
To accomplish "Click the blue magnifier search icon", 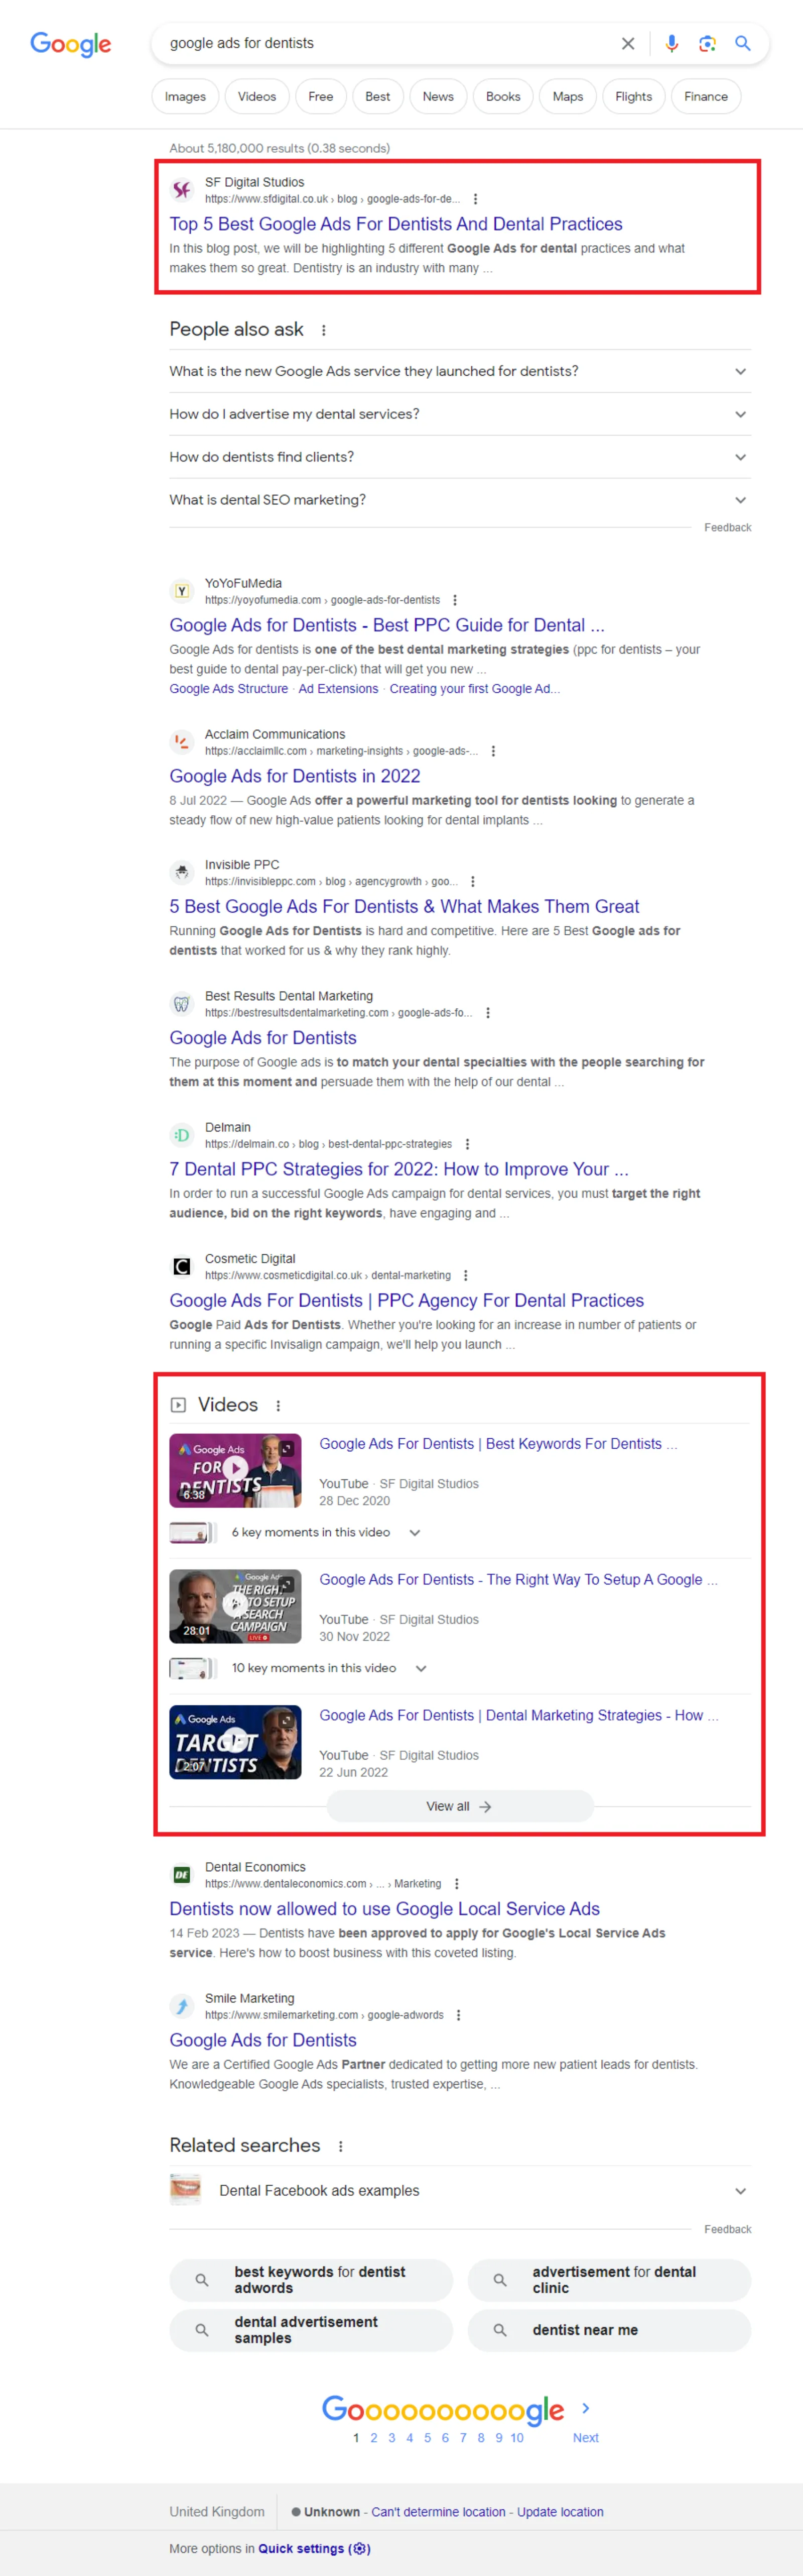I will click(743, 43).
